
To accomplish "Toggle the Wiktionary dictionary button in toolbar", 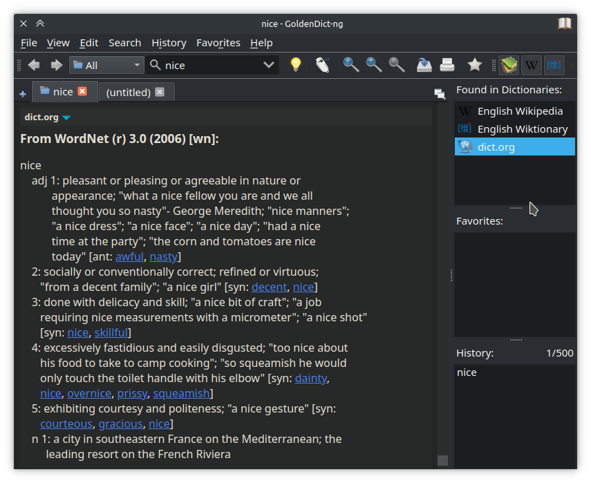I will pyautogui.click(x=554, y=65).
